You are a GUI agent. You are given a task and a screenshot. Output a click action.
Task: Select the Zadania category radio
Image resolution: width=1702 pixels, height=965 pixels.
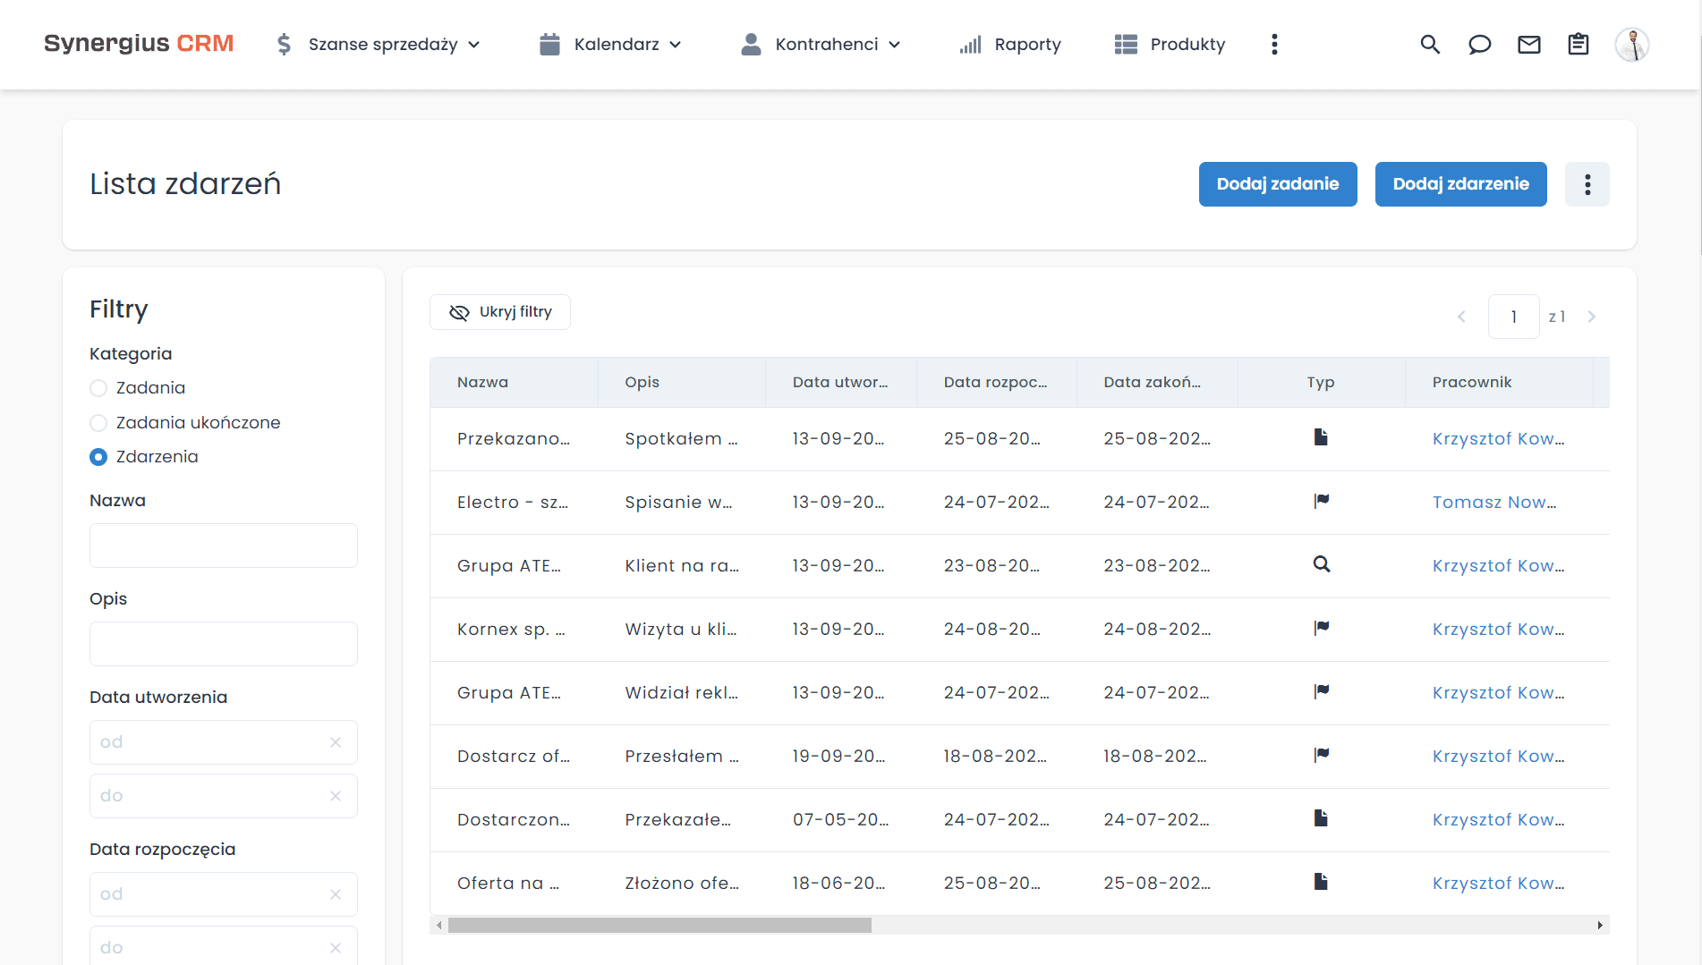coord(98,388)
